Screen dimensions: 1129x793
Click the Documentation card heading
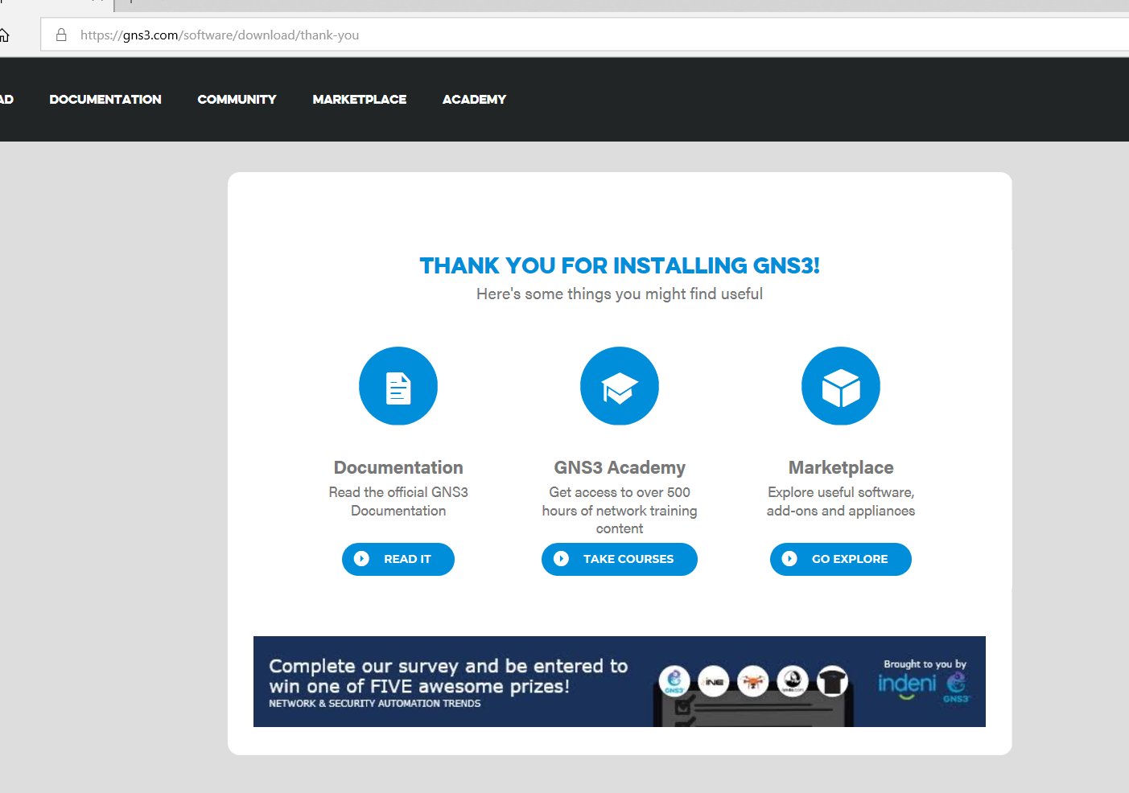[398, 467]
